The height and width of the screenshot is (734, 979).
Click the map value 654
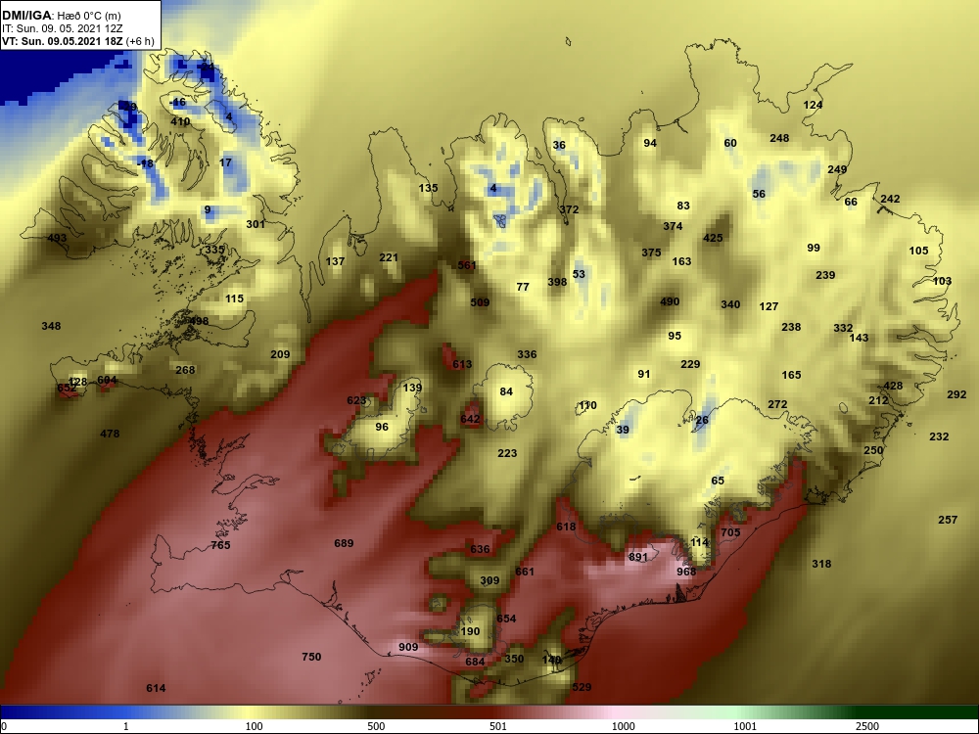[x=506, y=618]
